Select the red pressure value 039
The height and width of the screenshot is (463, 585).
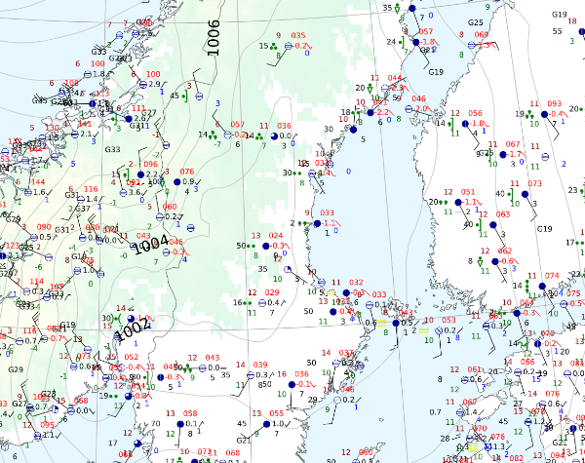pos(260,365)
